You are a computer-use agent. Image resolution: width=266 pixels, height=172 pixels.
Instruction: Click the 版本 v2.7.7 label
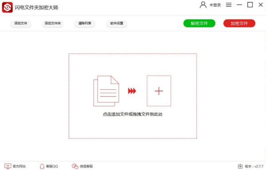[254, 166]
